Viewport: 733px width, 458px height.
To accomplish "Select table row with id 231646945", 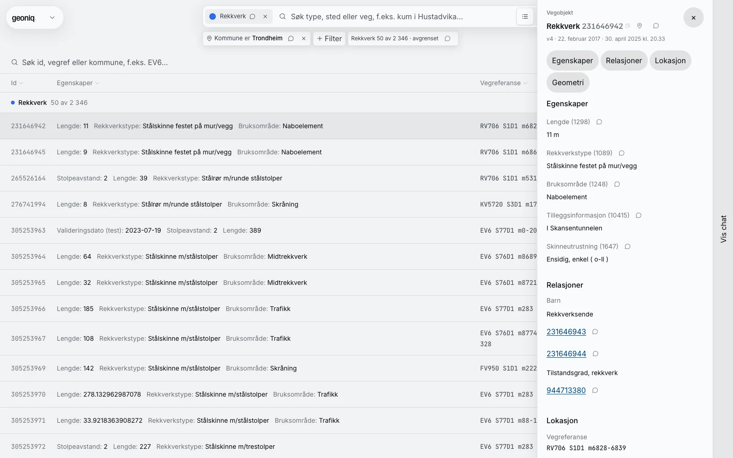I will coord(268,152).
